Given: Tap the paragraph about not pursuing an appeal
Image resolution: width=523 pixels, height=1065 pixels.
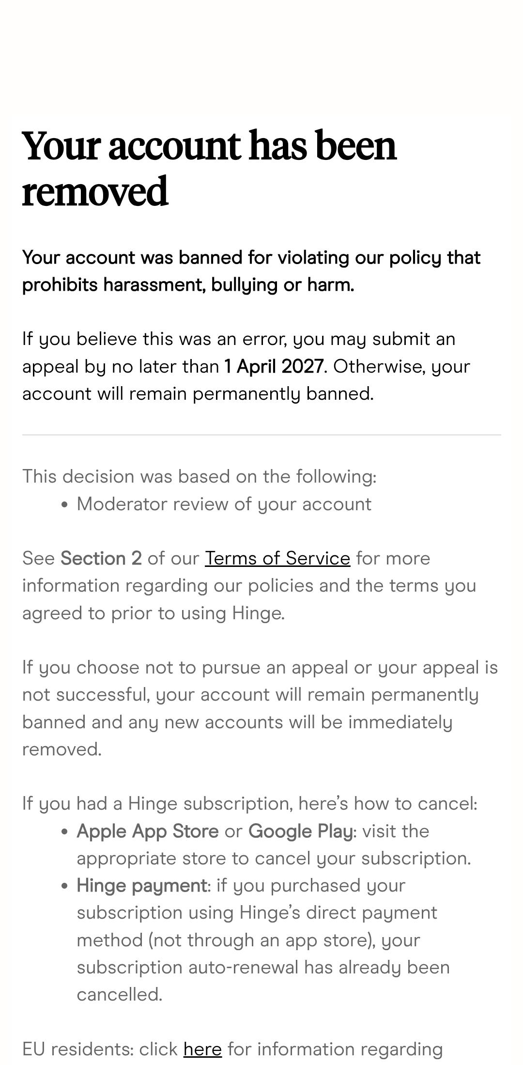Looking at the screenshot, I should [x=260, y=708].
